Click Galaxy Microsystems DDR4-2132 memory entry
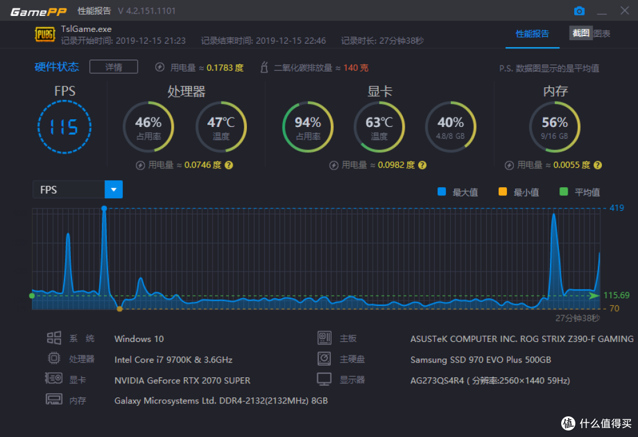 click(x=221, y=401)
